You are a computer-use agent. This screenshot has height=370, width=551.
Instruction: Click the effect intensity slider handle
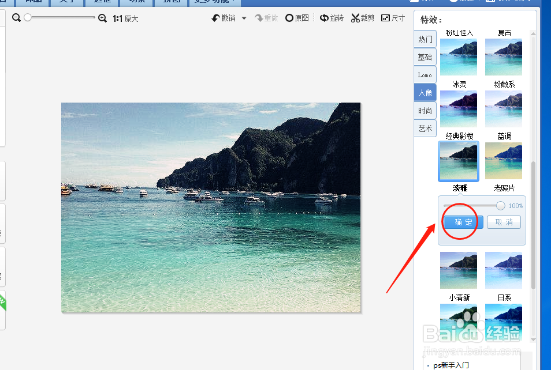tap(500, 206)
